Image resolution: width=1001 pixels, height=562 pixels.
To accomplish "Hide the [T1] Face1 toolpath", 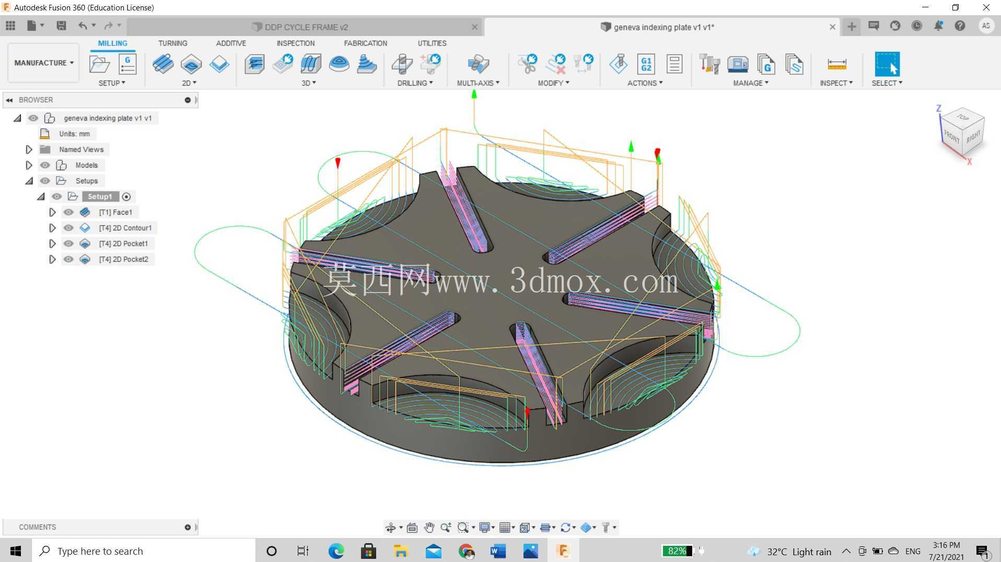I will pos(68,212).
